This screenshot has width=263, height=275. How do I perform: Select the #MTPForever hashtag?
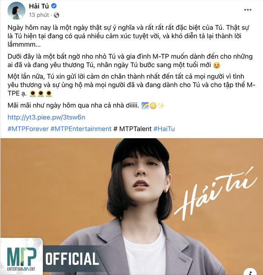click(28, 129)
